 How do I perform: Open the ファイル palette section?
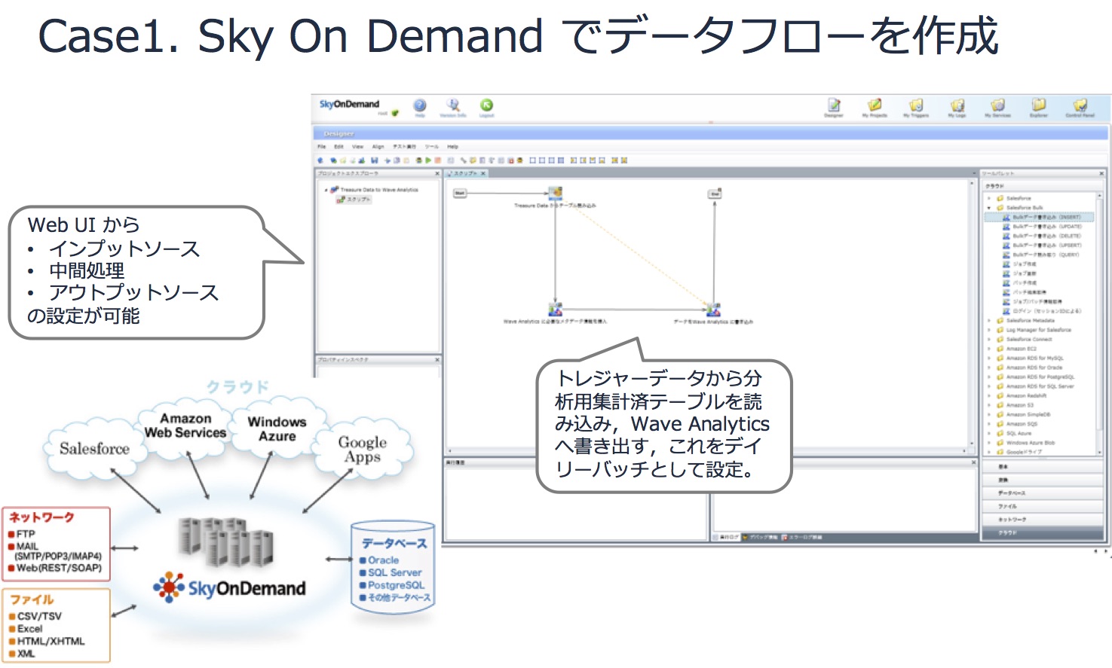pyautogui.click(x=1042, y=506)
